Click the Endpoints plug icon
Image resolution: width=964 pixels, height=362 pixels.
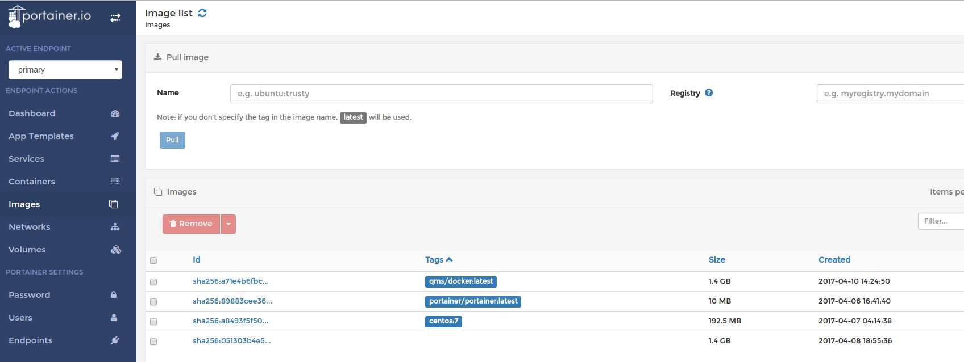pyautogui.click(x=115, y=340)
